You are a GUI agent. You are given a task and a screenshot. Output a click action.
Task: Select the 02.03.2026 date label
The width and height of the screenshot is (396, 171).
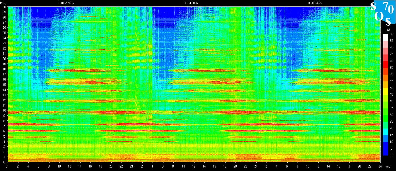(x=315, y=3)
